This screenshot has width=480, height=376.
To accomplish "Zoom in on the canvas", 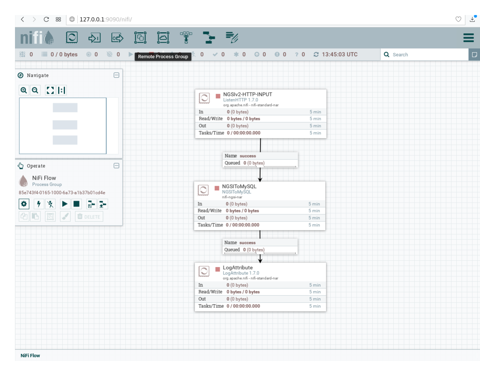I will coord(24,90).
